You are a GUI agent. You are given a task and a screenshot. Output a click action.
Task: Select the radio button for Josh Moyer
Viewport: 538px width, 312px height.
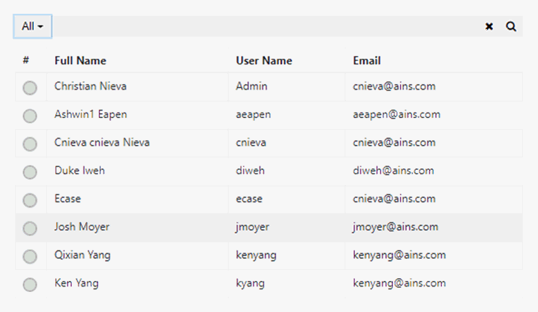click(30, 228)
